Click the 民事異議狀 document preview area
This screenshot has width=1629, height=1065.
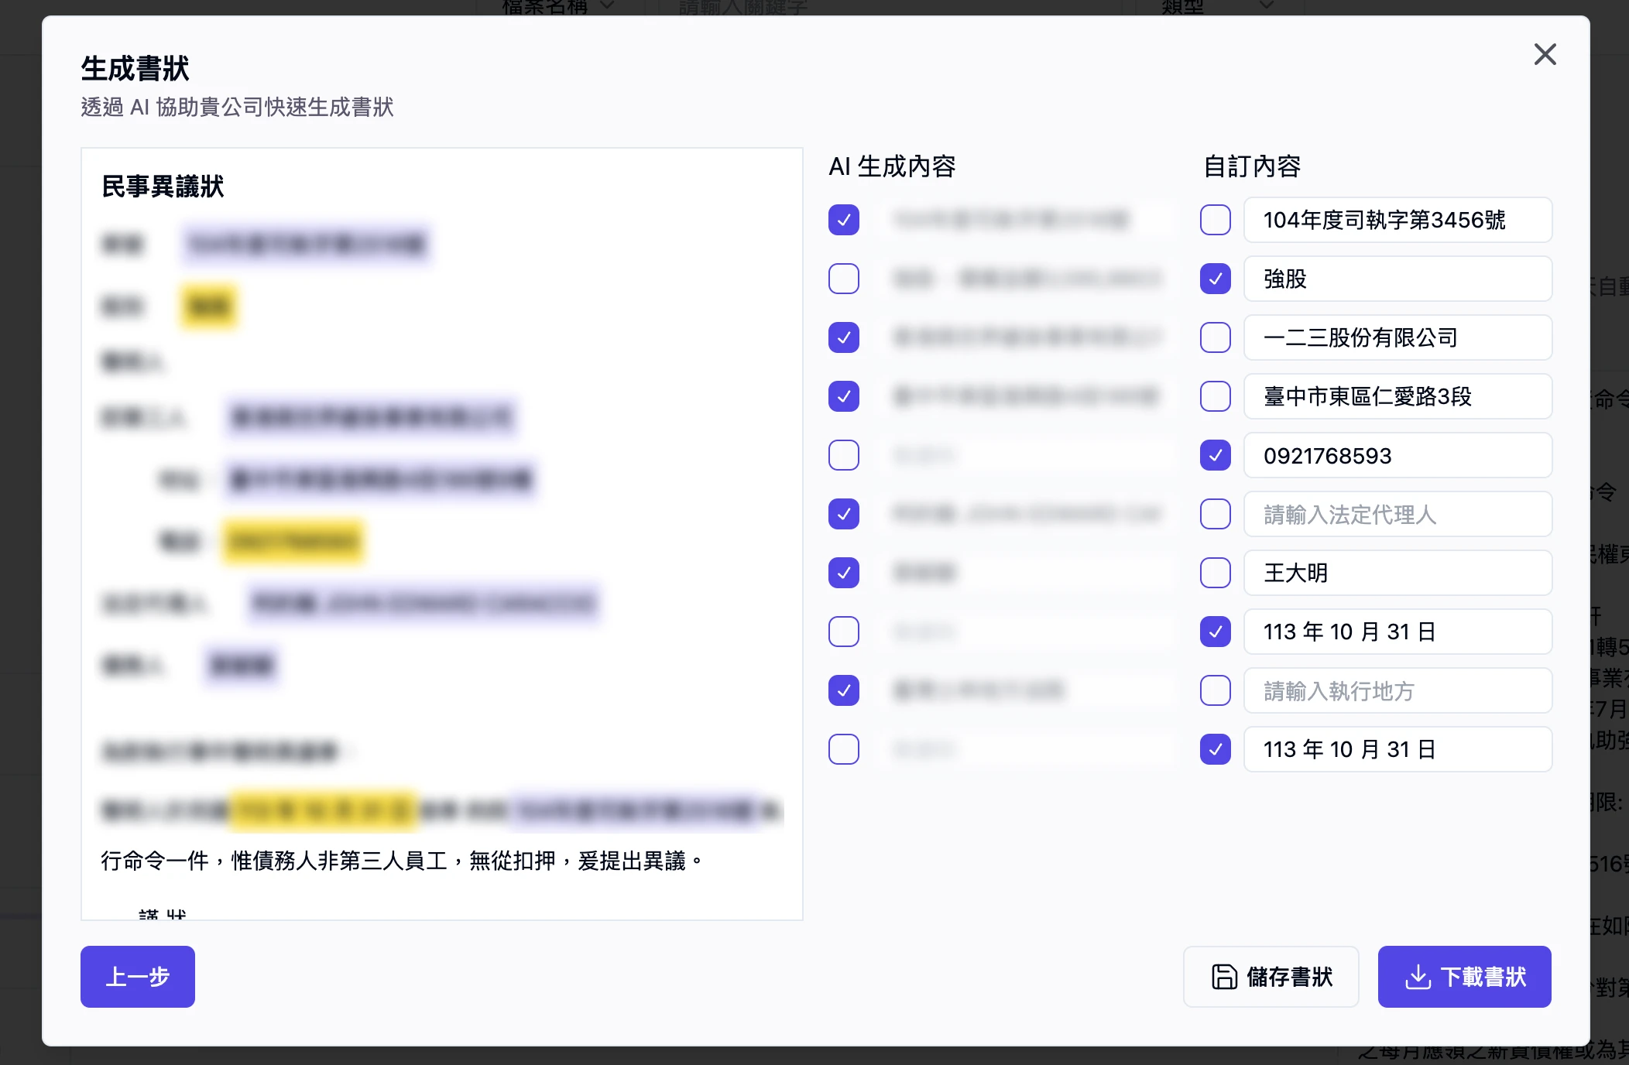pos(441,534)
